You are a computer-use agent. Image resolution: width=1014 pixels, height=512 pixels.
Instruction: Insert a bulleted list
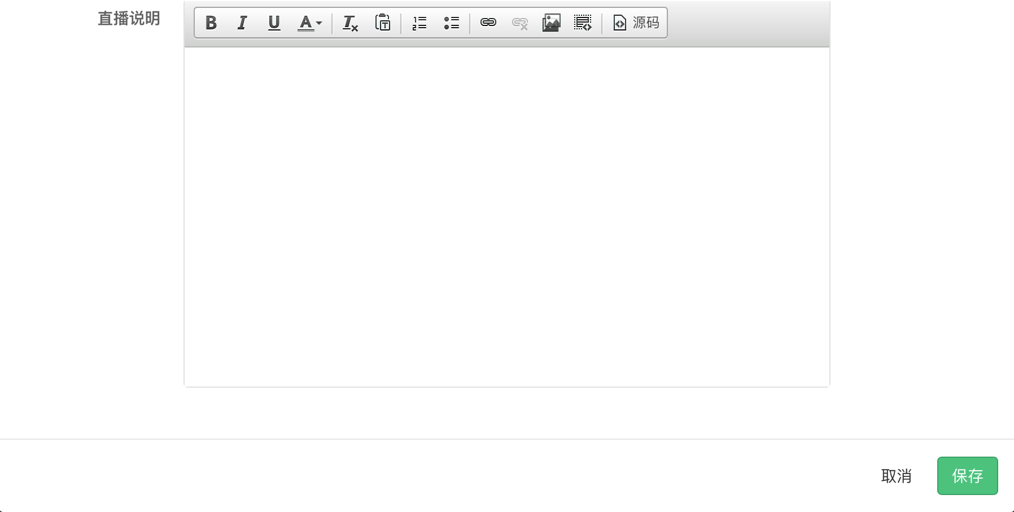451,23
